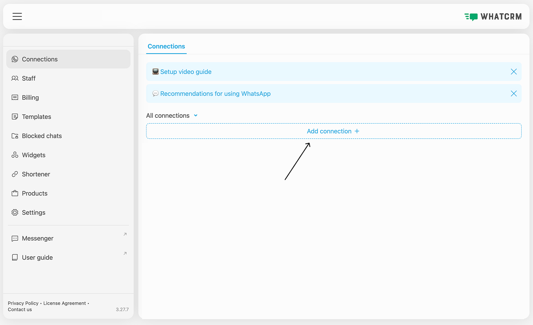Open Recommendations for using WhatsApp link

(x=215, y=93)
